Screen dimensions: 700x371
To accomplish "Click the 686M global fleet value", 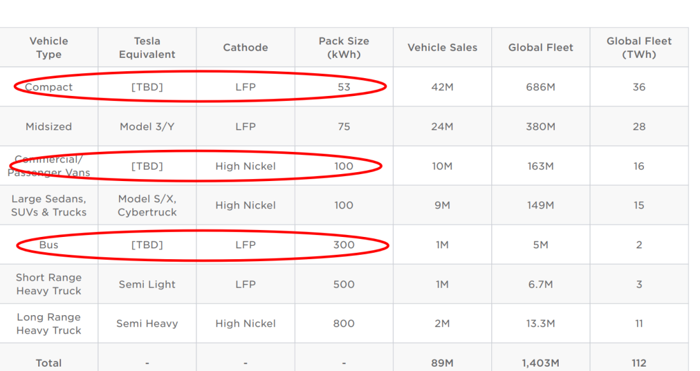I will tap(541, 87).
